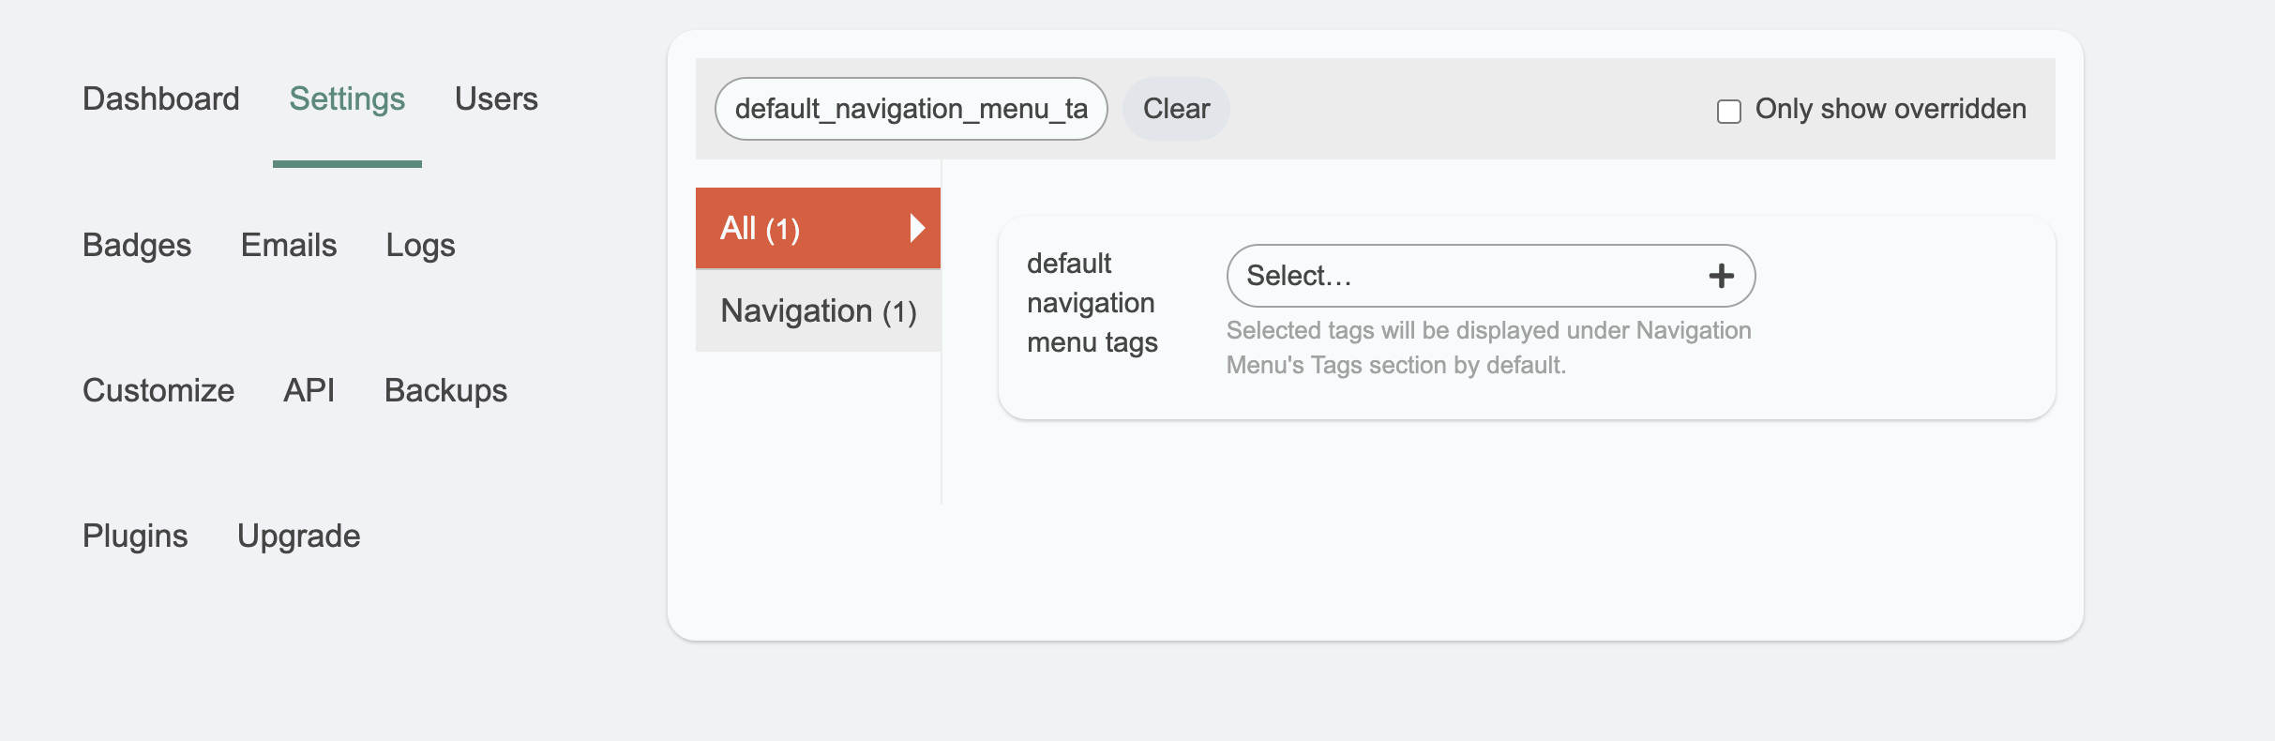The image size is (2275, 741).
Task: Open the Upgrade admin tab
Action: 298,537
